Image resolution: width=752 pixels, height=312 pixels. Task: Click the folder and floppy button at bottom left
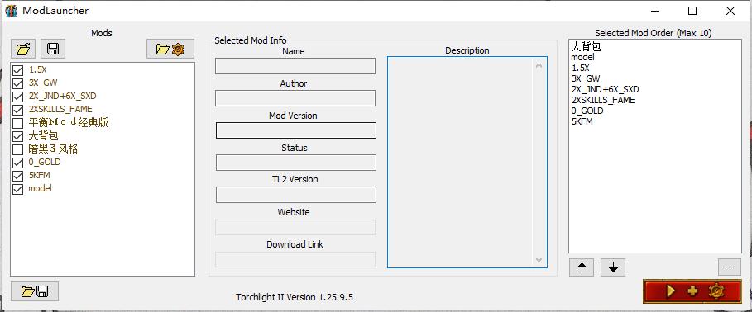pyautogui.click(x=35, y=291)
